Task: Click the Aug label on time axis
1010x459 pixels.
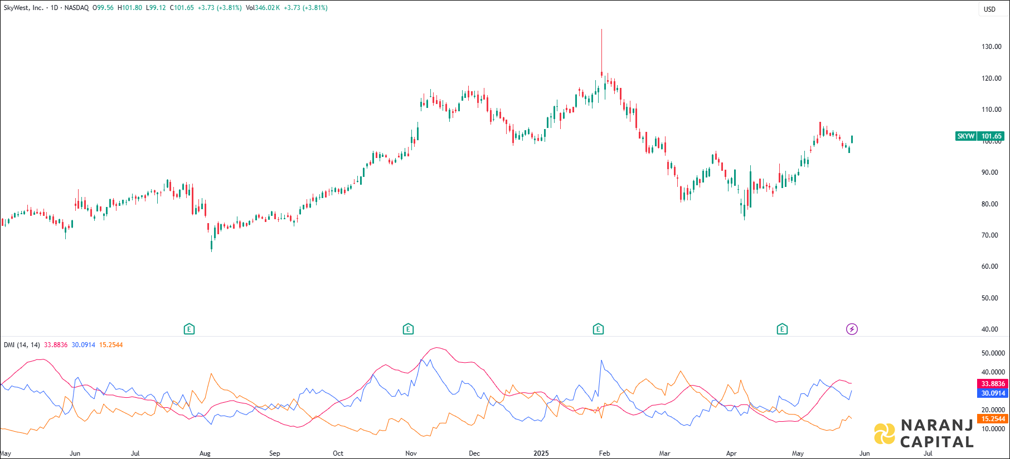Action: click(x=205, y=453)
